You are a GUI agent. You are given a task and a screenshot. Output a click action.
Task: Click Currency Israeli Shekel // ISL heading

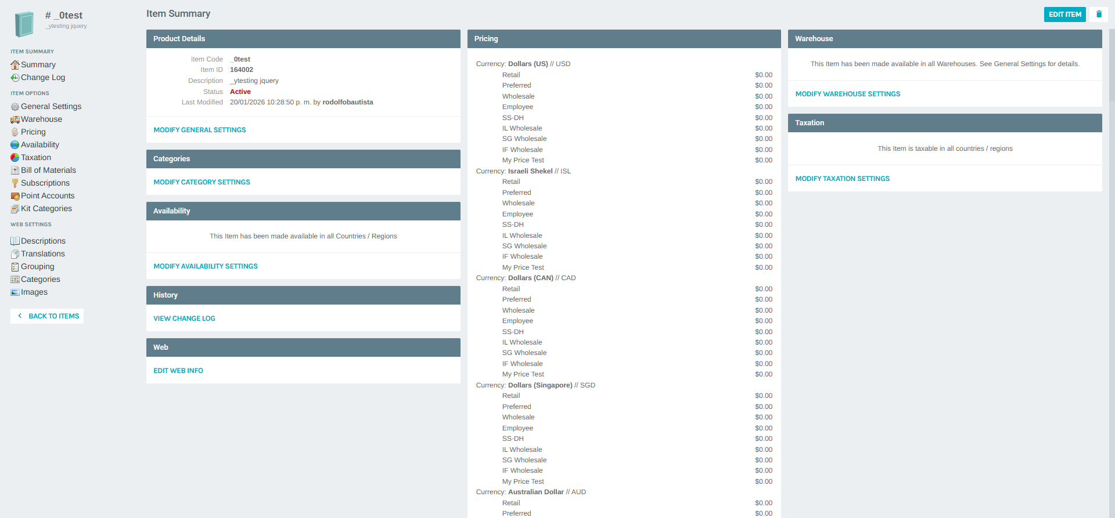(523, 171)
